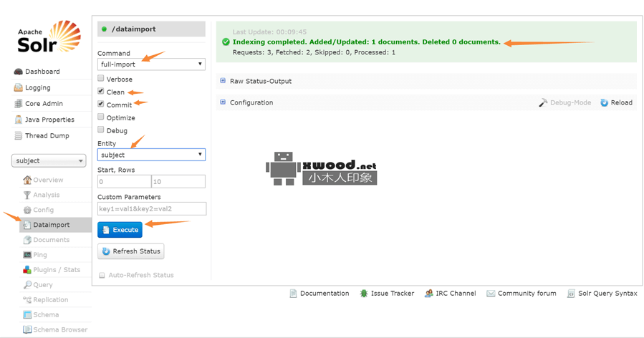Click the Reload circular arrow icon
Viewport: 644px width, 338px height.
click(604, 102)
